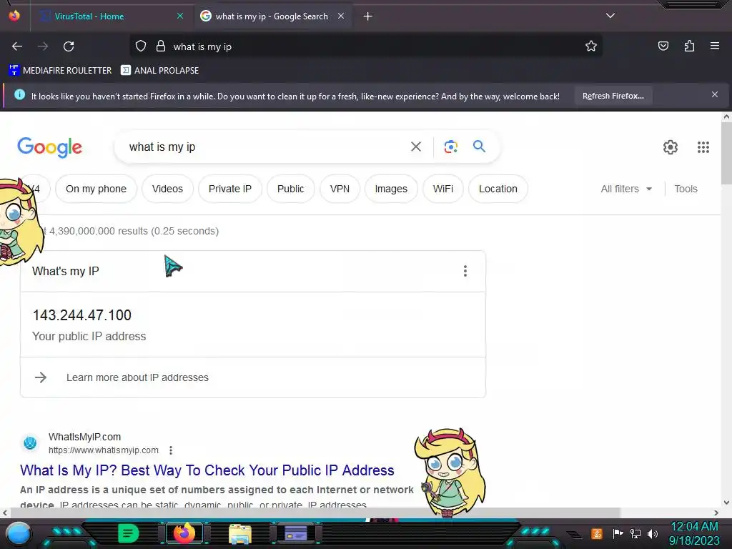The image size is (732, 549).
Task: Click the scroll right arrow
Action: pyautogui.click(x=716, y=513)
